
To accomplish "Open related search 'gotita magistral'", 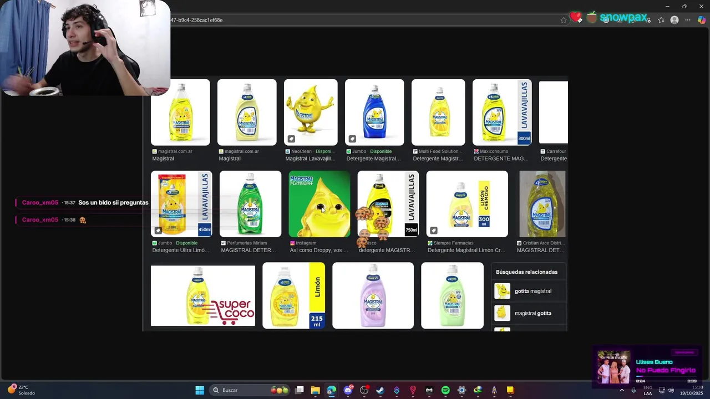I will [x=529, y=291].
